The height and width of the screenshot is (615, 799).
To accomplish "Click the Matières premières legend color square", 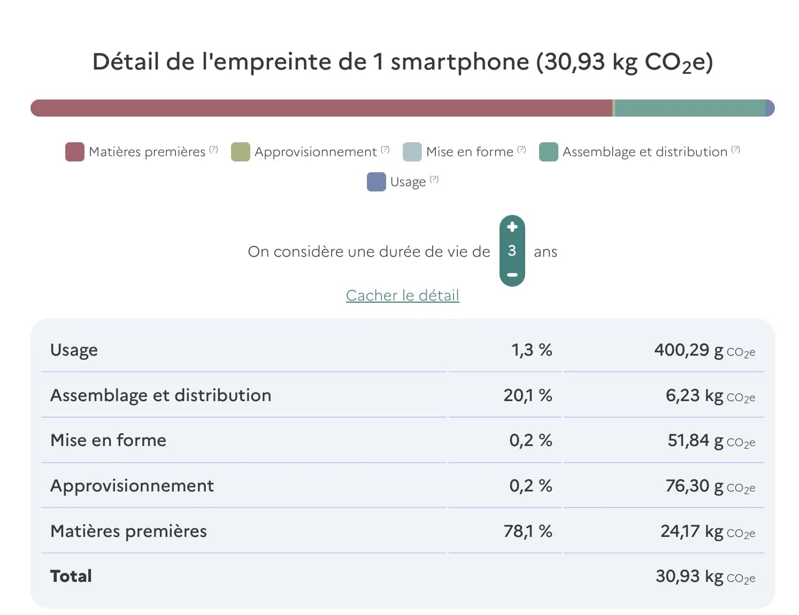I will pyautogui.click(x=75, y=151).
